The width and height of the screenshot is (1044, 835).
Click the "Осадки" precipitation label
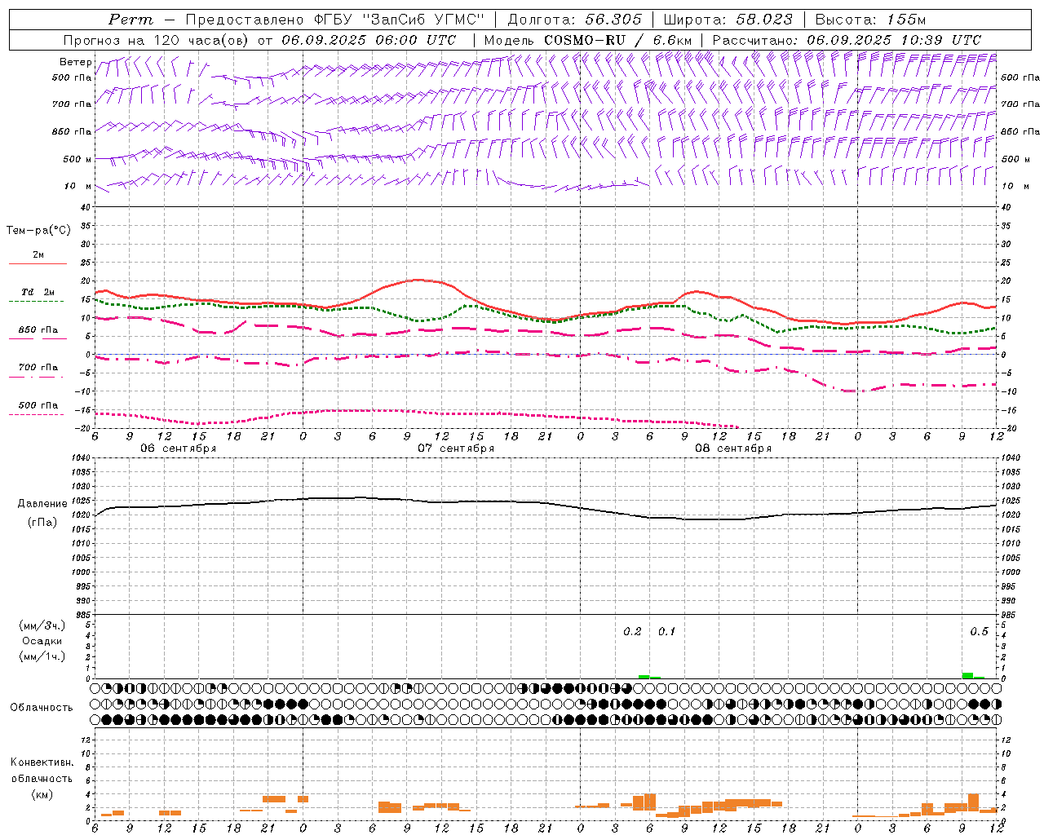(42, 641)
